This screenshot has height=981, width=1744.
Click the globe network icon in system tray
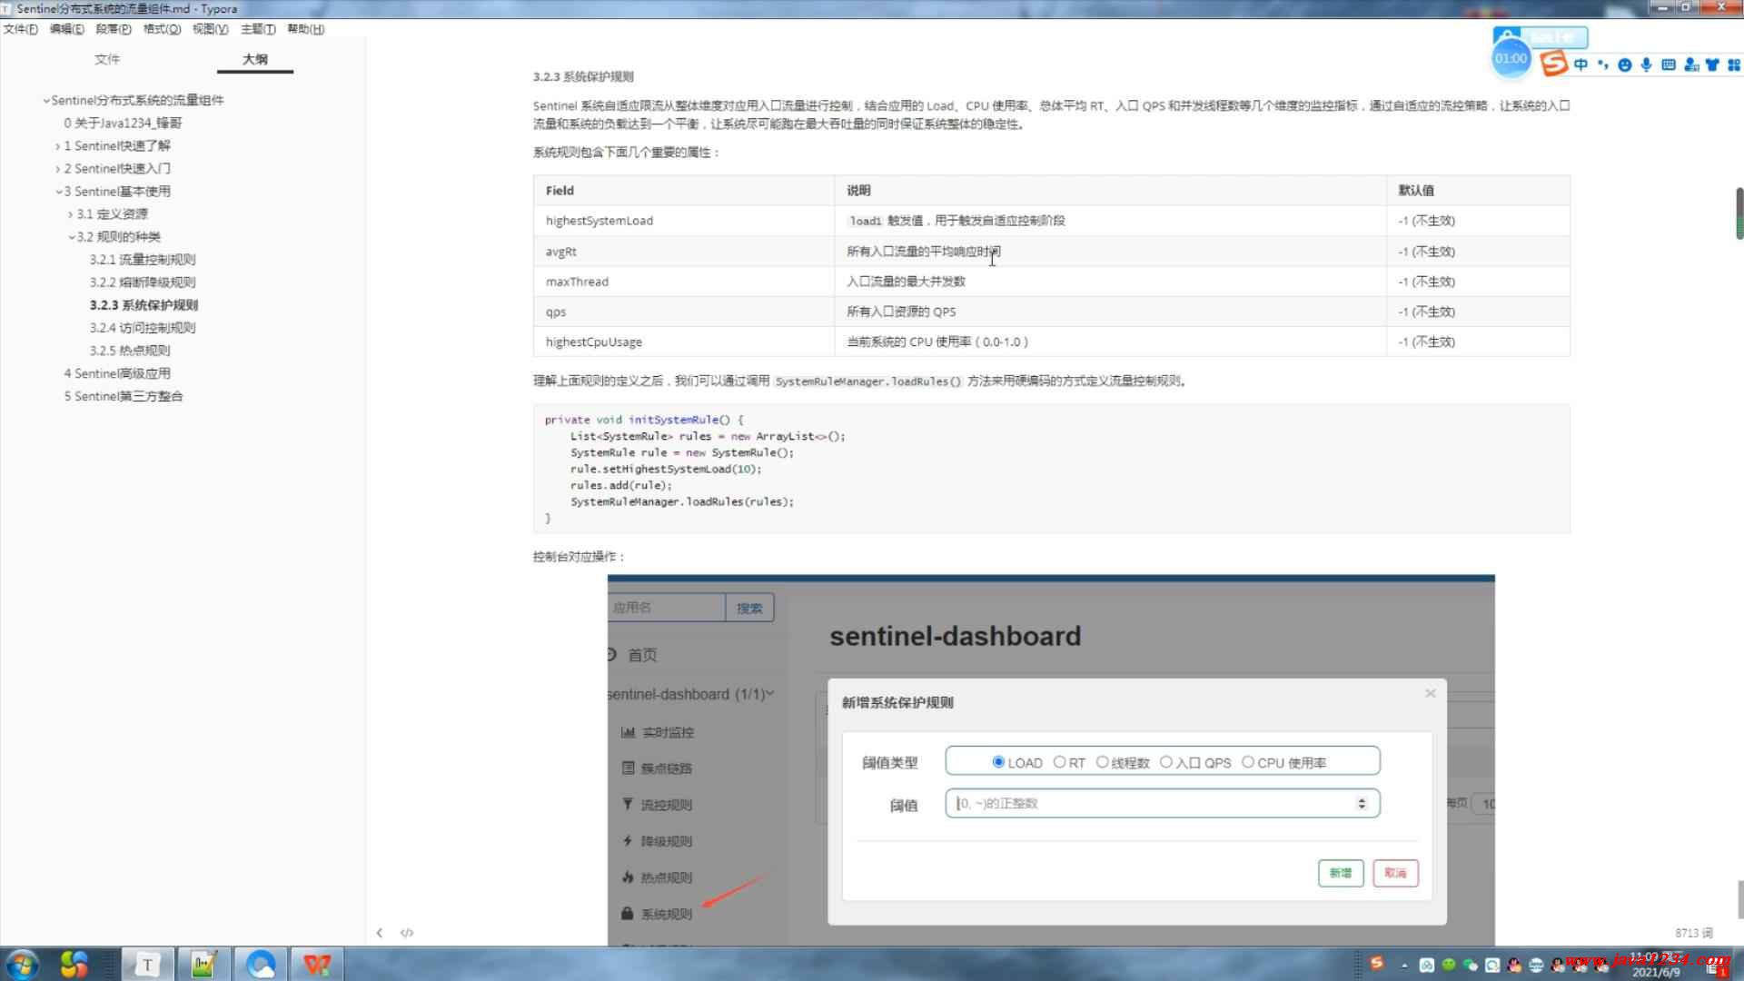tap(1536, 966)
